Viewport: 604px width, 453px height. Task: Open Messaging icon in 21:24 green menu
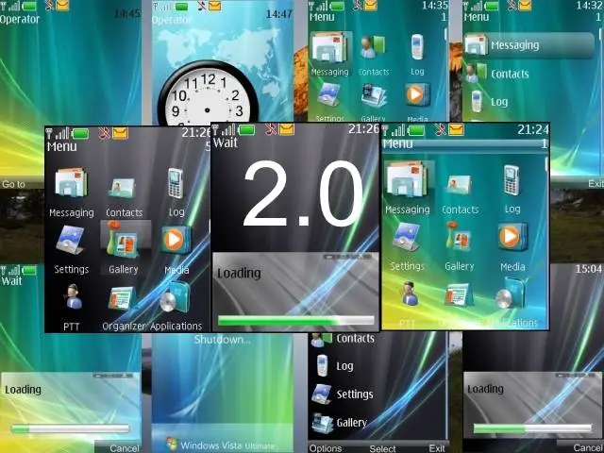click(x=407, y=180)
